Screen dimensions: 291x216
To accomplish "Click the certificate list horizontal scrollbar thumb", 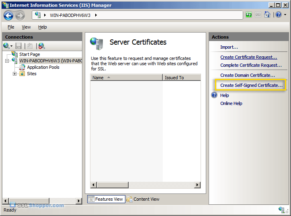I will [113, 185].
